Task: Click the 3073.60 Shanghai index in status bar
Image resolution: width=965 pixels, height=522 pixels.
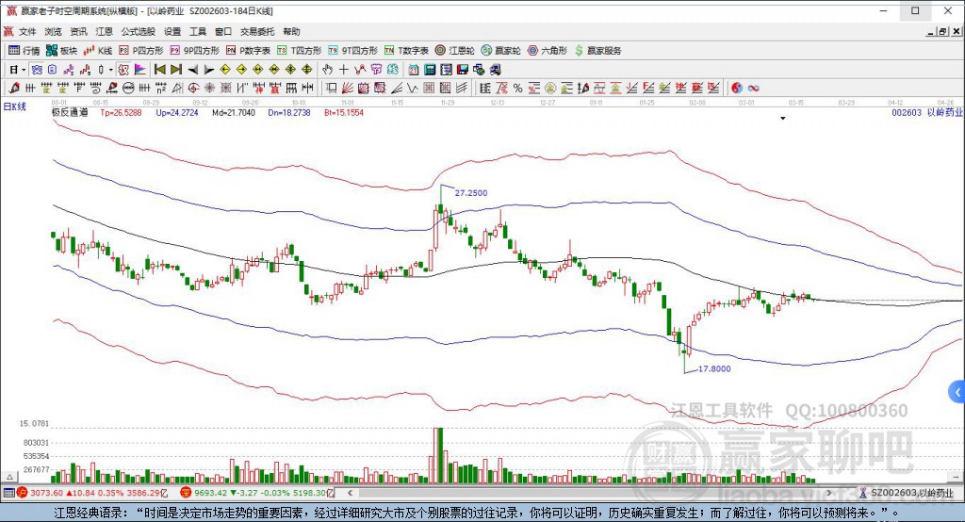Action: click(x=46, y=493)
